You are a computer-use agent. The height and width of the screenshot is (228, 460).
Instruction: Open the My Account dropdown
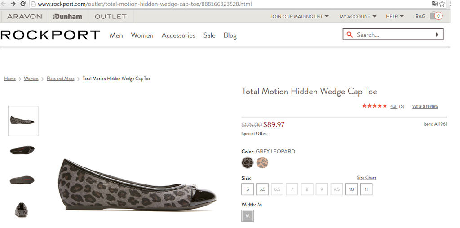(358, 17)
